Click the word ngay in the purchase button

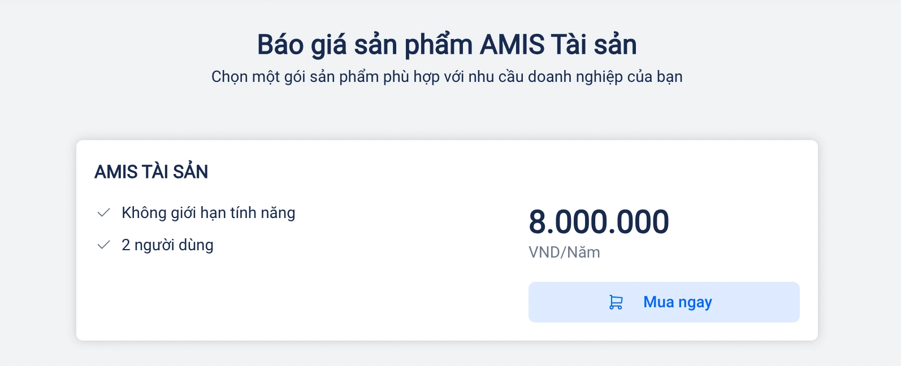[695, 303]
